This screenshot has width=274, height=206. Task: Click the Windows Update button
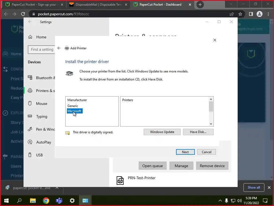tap(162, 132)
